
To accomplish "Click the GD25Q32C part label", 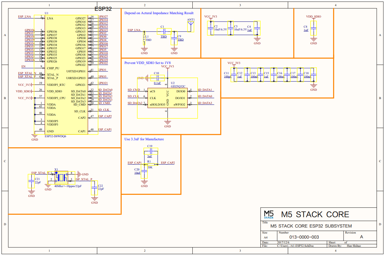I will (x=178, y=86).
